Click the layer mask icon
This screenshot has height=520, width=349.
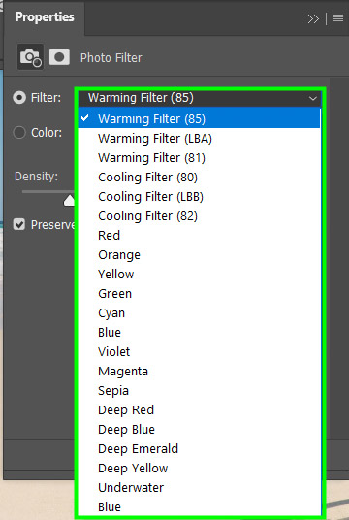point(59,57)
